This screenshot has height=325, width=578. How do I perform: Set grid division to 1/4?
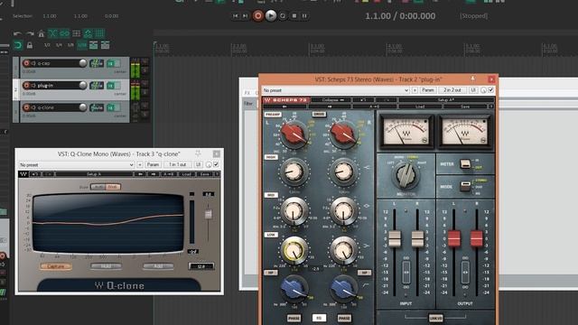(59, 45)
